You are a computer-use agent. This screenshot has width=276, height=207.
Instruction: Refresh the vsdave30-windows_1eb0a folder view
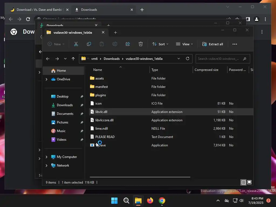tap(188, 58)
